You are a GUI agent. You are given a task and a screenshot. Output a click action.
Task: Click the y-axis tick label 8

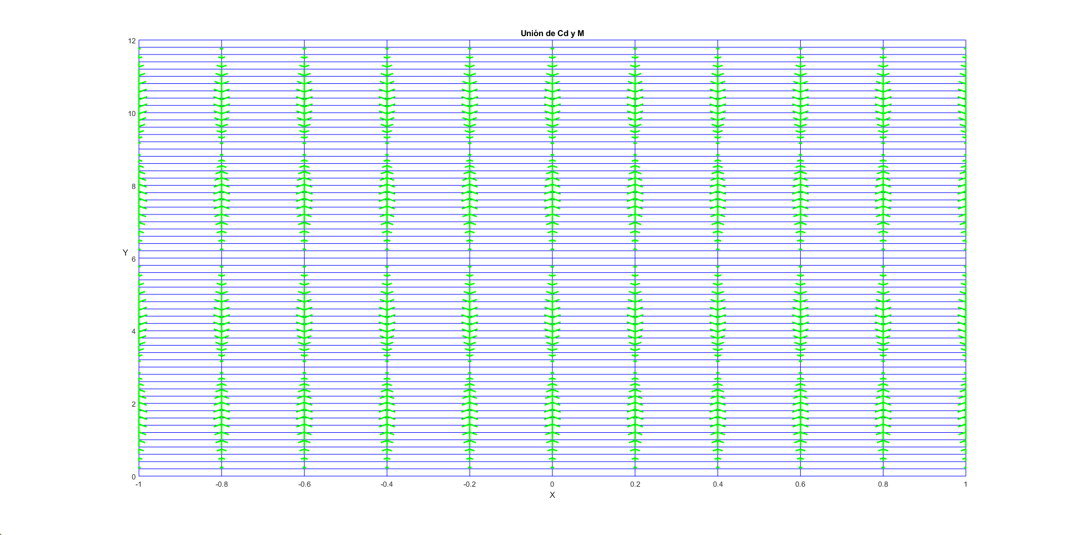[x=133, y=187]
